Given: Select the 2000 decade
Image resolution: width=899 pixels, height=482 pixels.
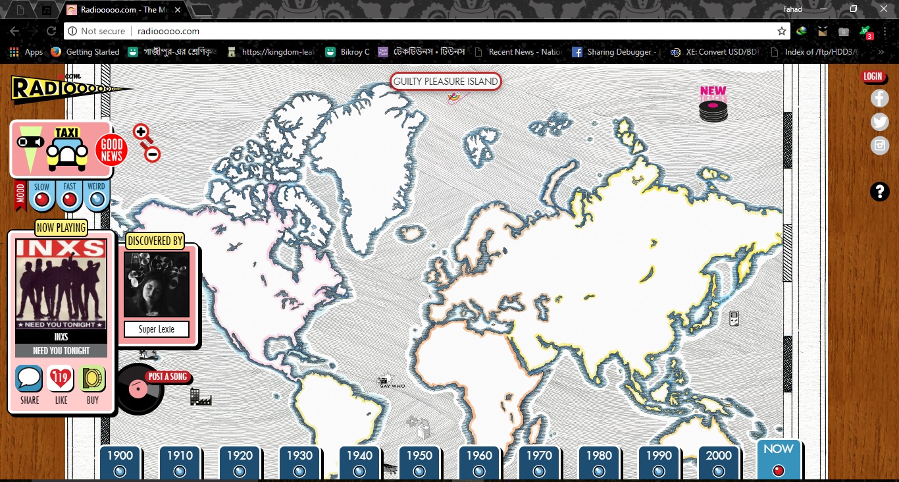Looking at the screenshot, I should point(719,463).
